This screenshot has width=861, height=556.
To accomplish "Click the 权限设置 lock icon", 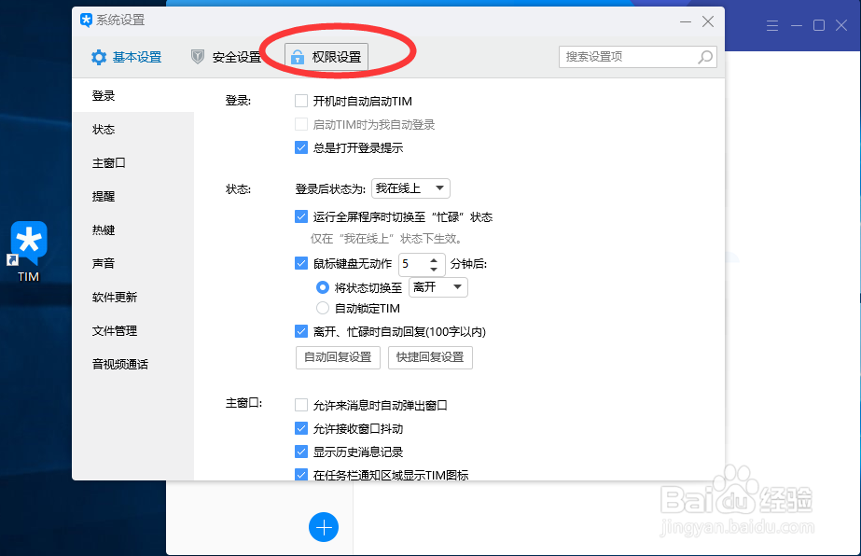I will [x=299, y=56].
